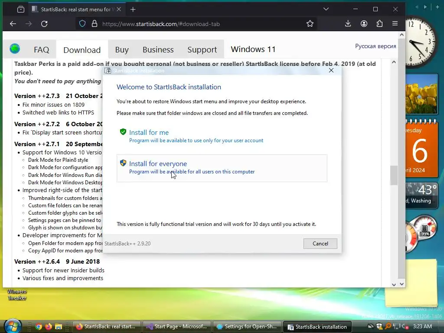
Task: Reload the StartIsBack web page
Action: (44, 24)
